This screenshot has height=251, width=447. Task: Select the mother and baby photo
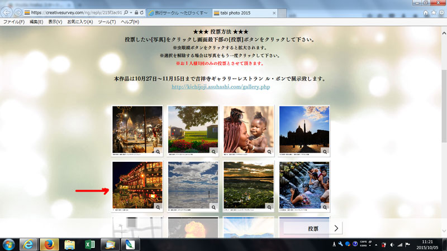coord(248,129)
